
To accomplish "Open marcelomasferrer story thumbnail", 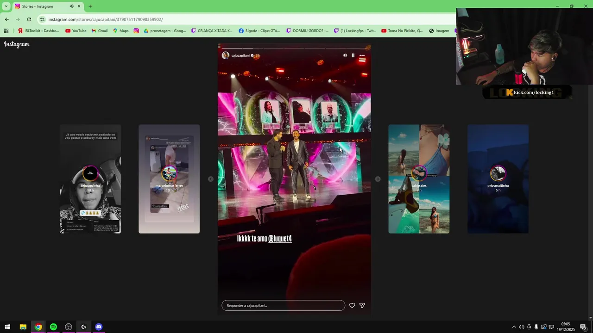I will tap(169, 179).
